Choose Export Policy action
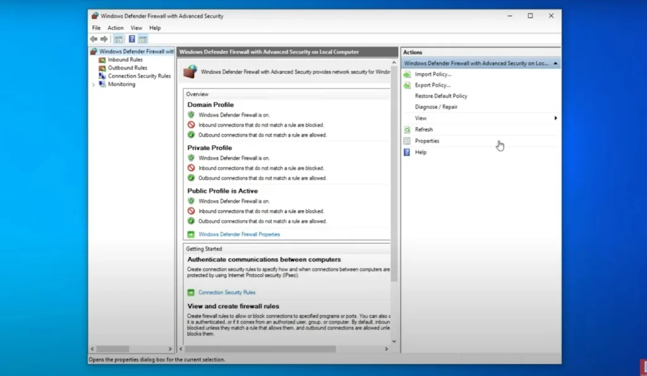This screenshot has width=647, height=376. [432, 85]
